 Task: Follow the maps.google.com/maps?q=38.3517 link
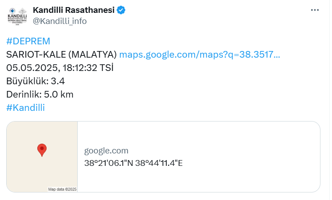199,55
